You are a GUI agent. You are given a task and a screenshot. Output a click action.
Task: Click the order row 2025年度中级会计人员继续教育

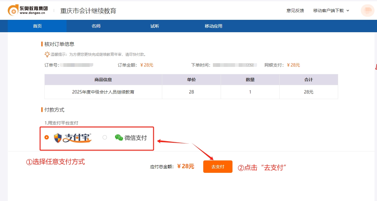[103, 92]
